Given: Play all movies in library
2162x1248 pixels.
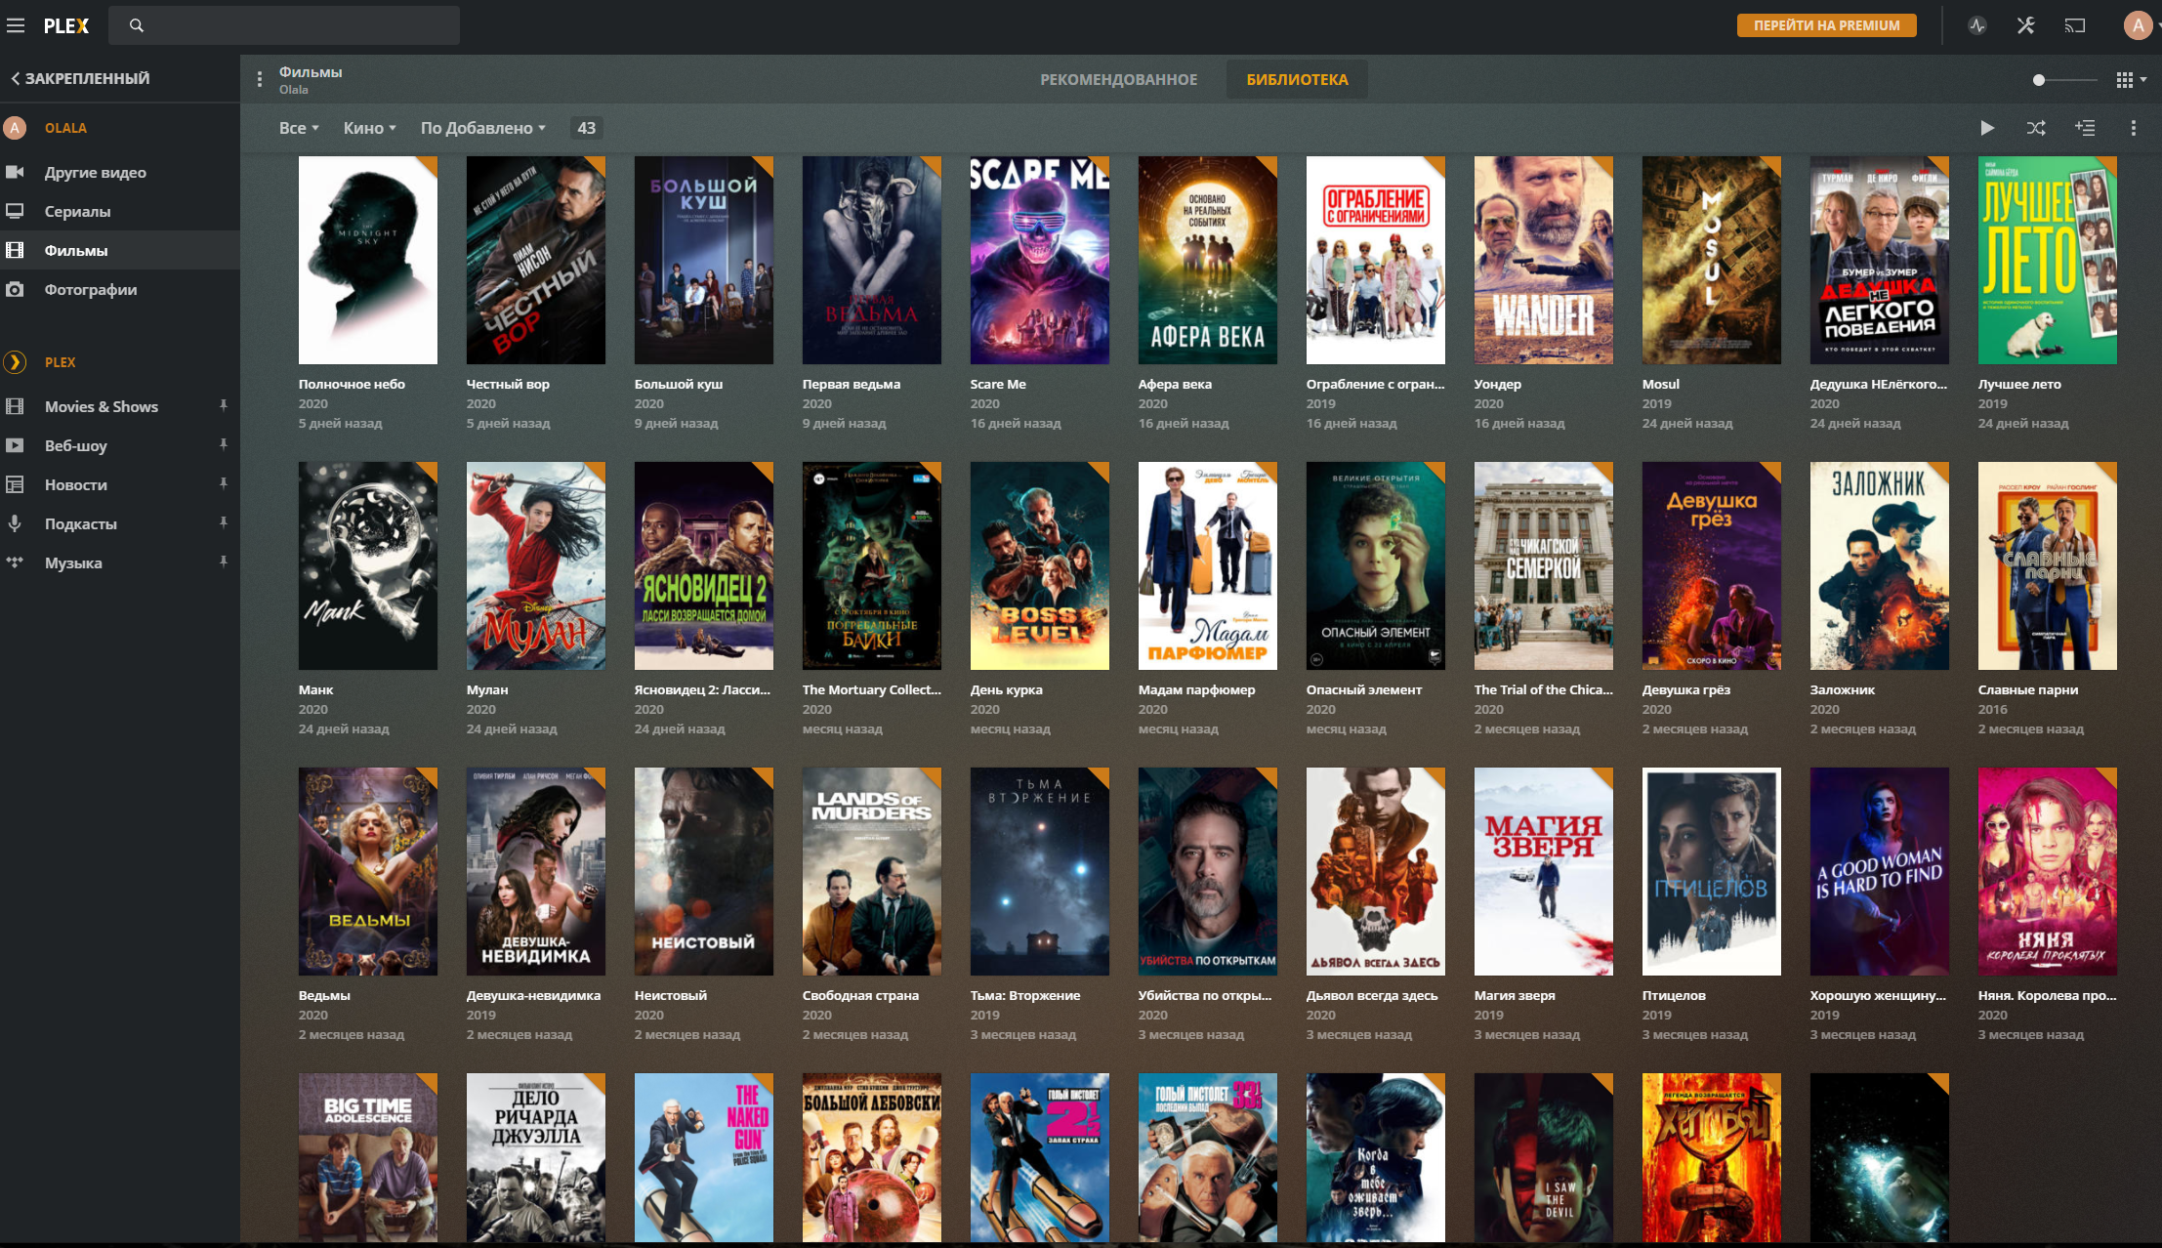Looking at the screenshot, I should click(1987, 128).
